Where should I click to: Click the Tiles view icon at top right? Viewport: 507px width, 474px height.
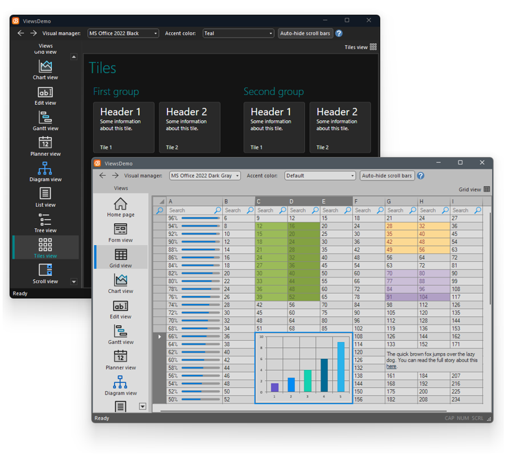[x=373, y=47]
